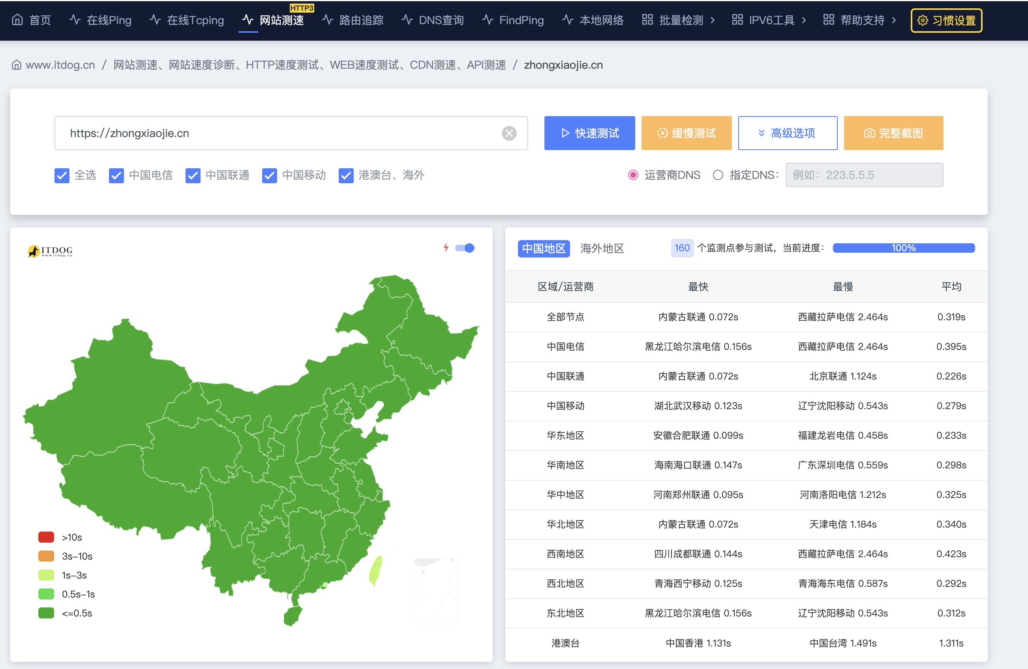Screen dimensions: 1028x669
Task: Click the ITDOG logo on map panel
Action: click(x=50, y=251)
